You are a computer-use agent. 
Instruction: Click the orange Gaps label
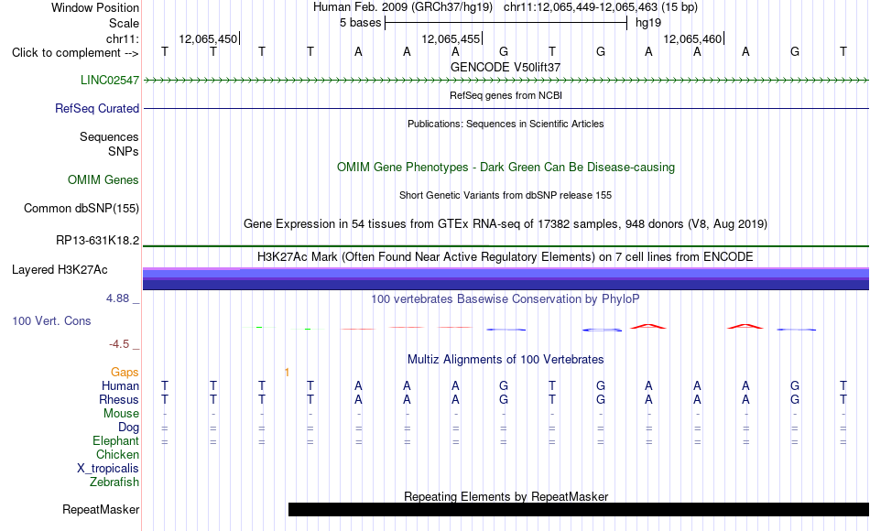pos(125,373)
